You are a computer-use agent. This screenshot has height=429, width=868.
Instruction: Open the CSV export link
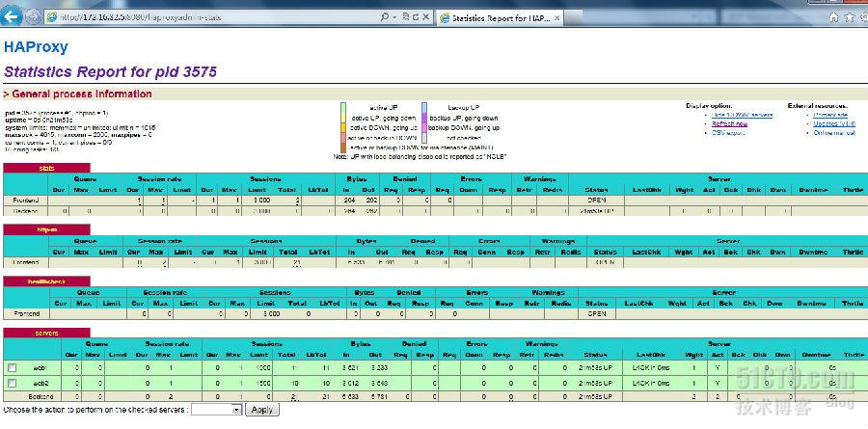point(728,133)
